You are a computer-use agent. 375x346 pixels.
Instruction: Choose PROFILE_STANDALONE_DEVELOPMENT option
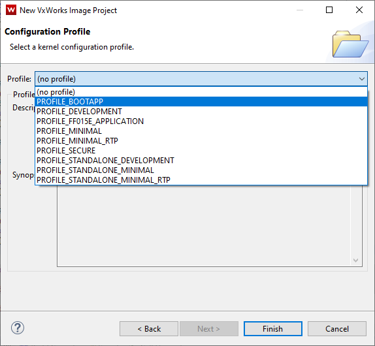pyautogui.click(x=201, y=161)
